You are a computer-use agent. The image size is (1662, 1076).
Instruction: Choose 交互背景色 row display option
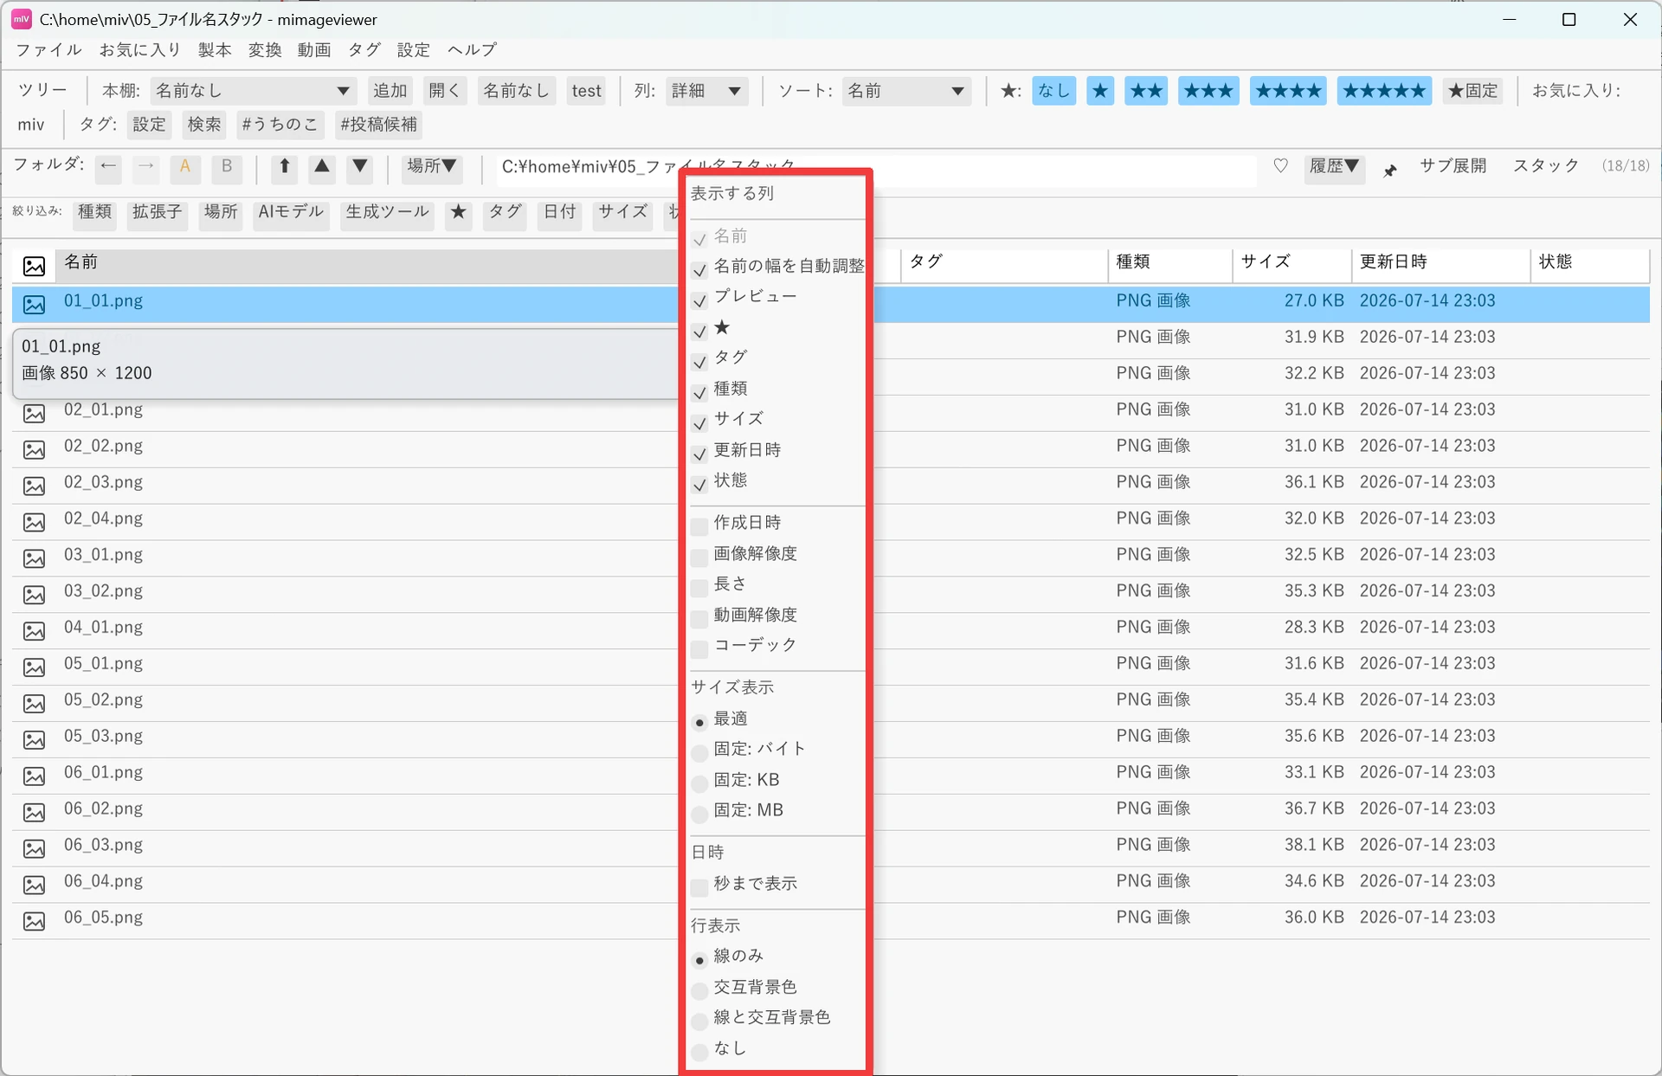point(699,990)
